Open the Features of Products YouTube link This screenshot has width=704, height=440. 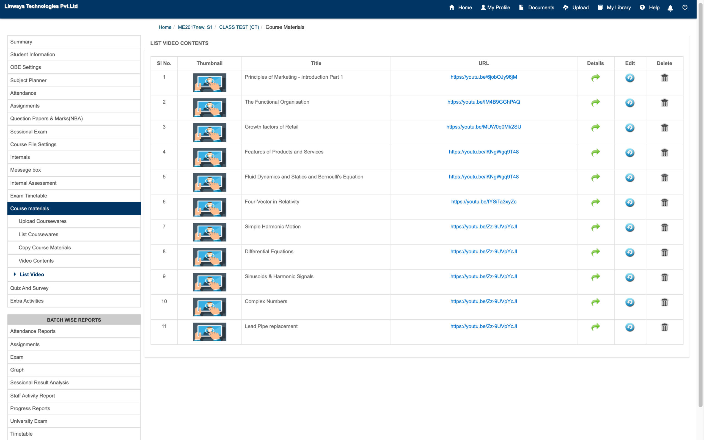[483, 152]
